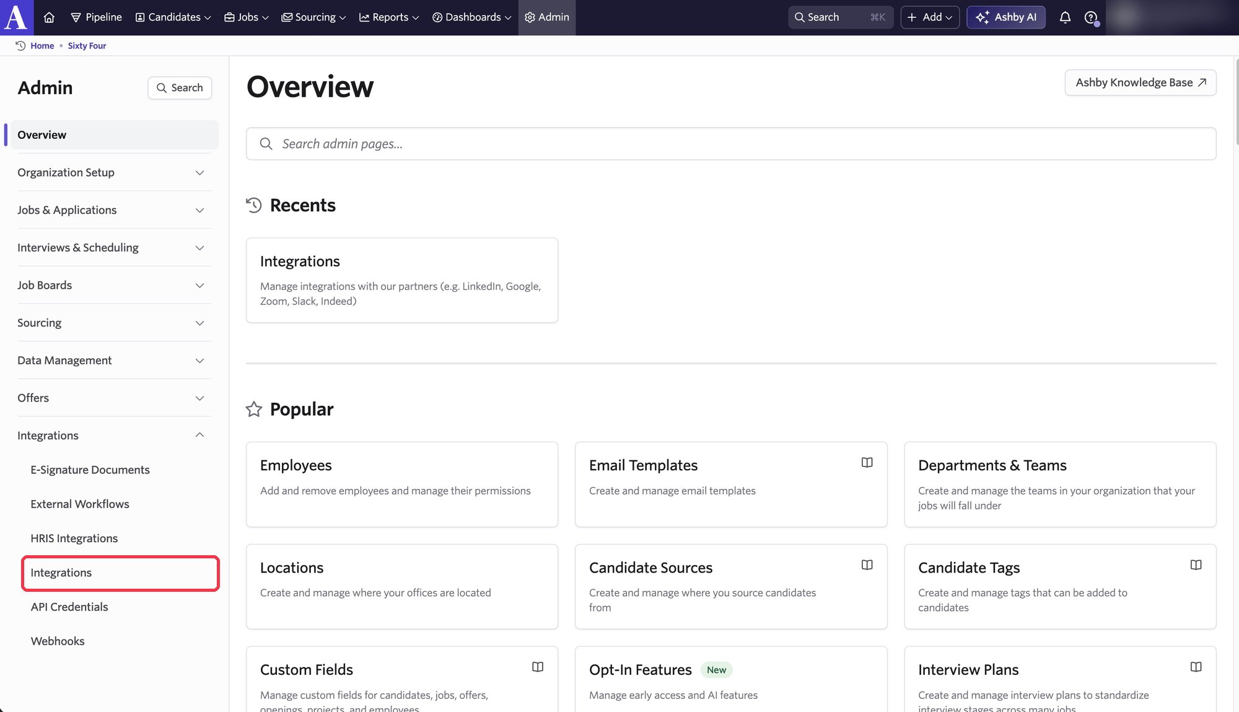Open Pipeline in the top navigation

[96, 17]
